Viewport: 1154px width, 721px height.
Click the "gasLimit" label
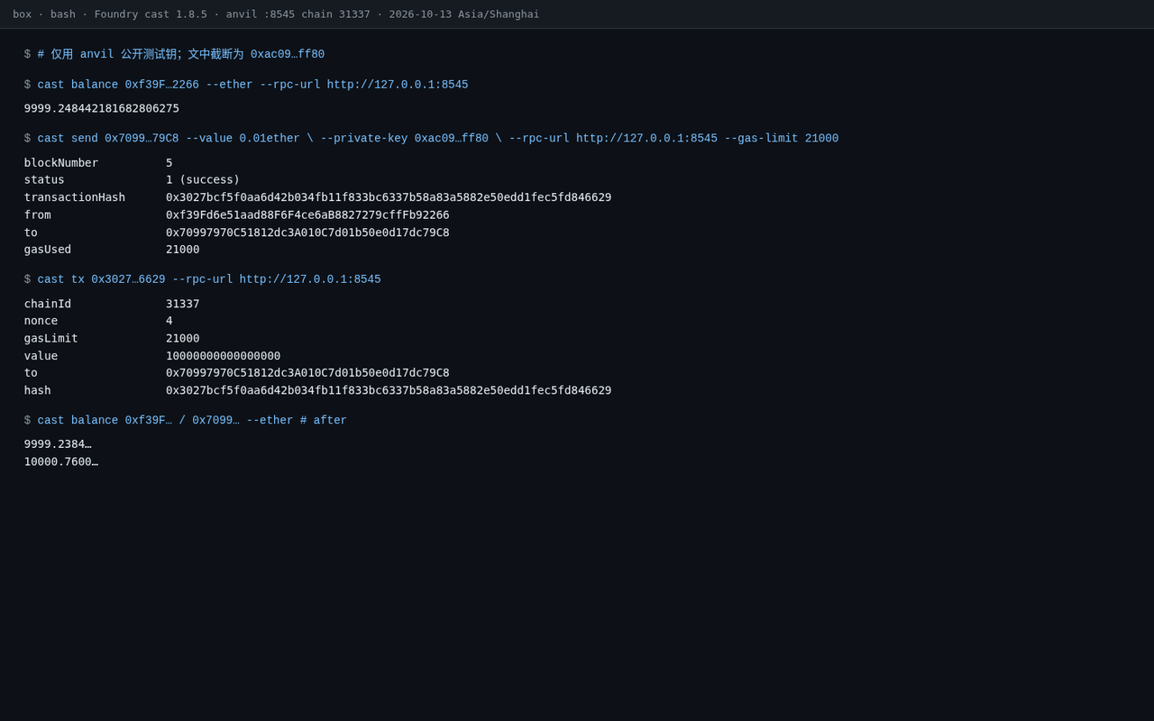click(51, 339)
